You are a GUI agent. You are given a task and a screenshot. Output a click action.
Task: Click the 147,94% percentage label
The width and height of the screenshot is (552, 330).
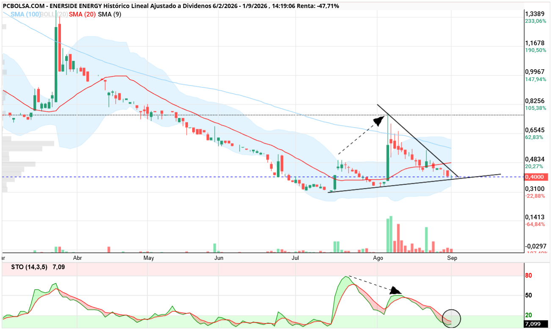tap(535, 79)
